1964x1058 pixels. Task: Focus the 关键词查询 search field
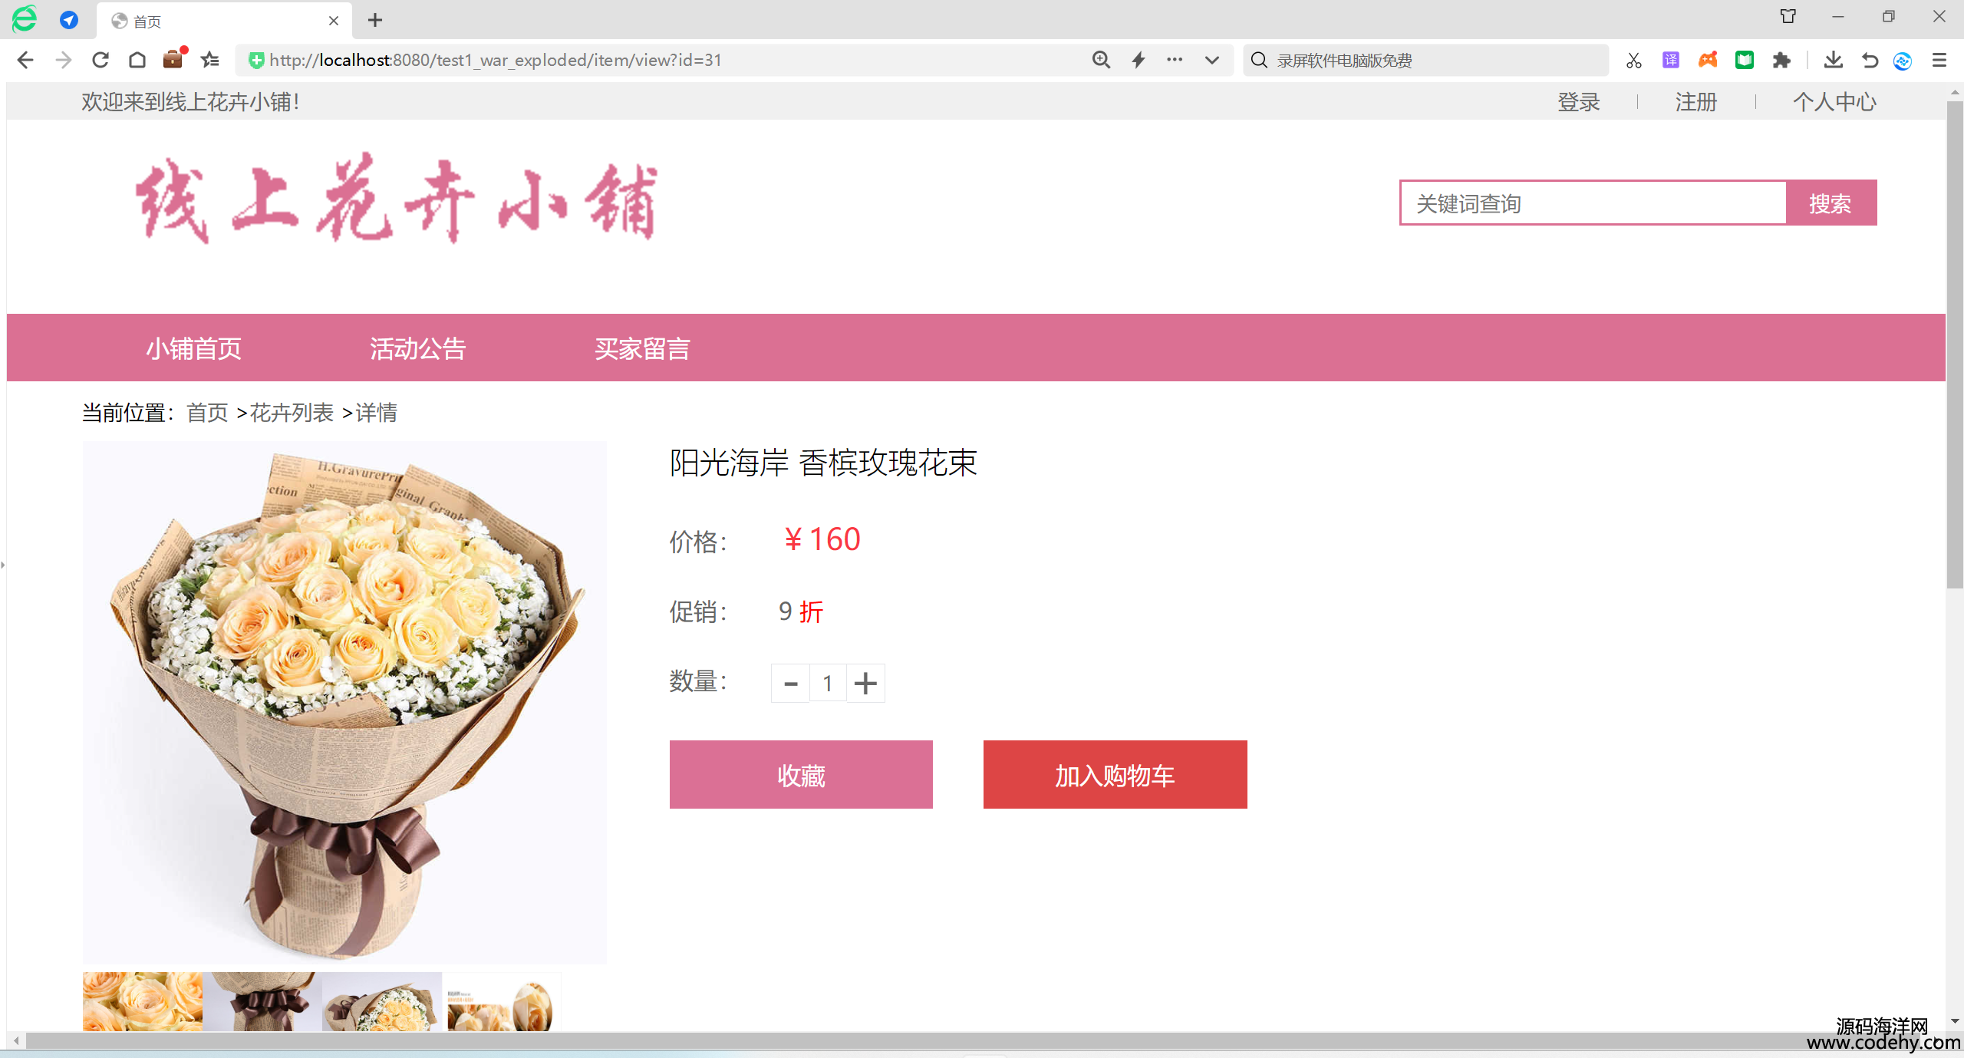click(x=1593, y=203)
